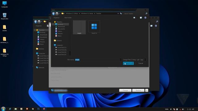Expand the Open button split arrow
The image size is (198, 111).
[x=133, y=64]
